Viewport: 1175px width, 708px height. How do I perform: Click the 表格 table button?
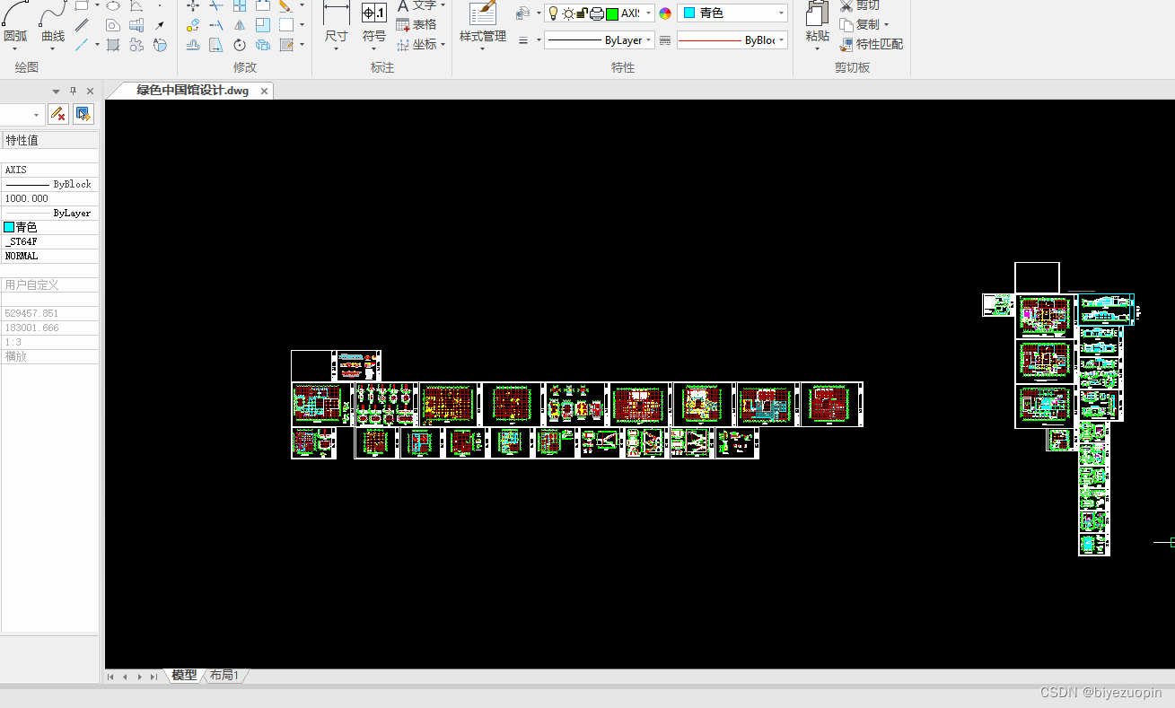tap(416, 25)
